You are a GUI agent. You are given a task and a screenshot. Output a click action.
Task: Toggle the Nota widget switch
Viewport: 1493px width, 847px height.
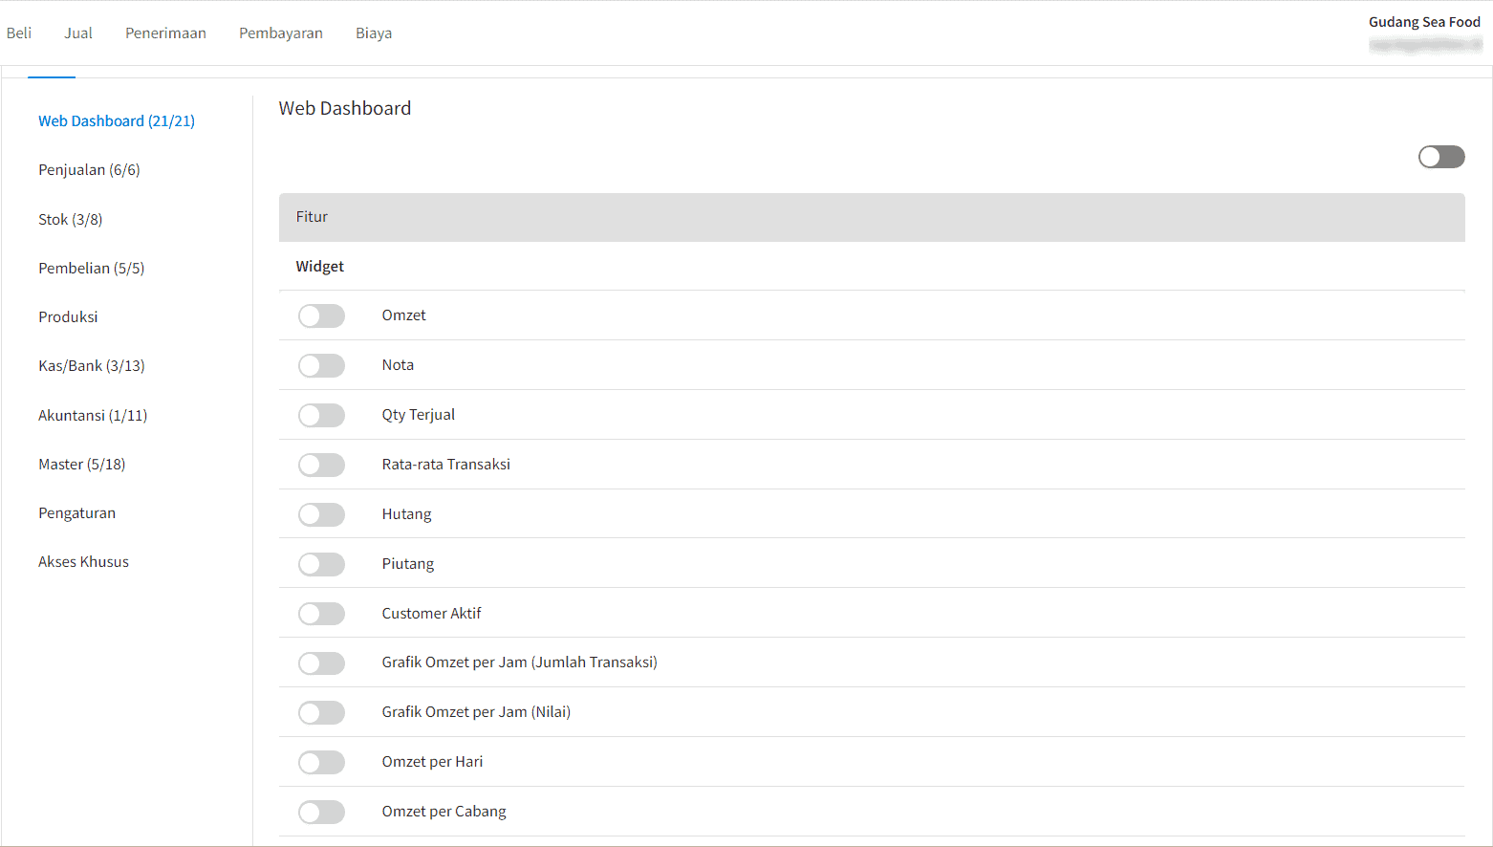tap(321, 366)
